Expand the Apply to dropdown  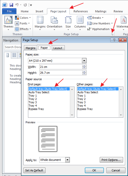click(x=68, y=160)
